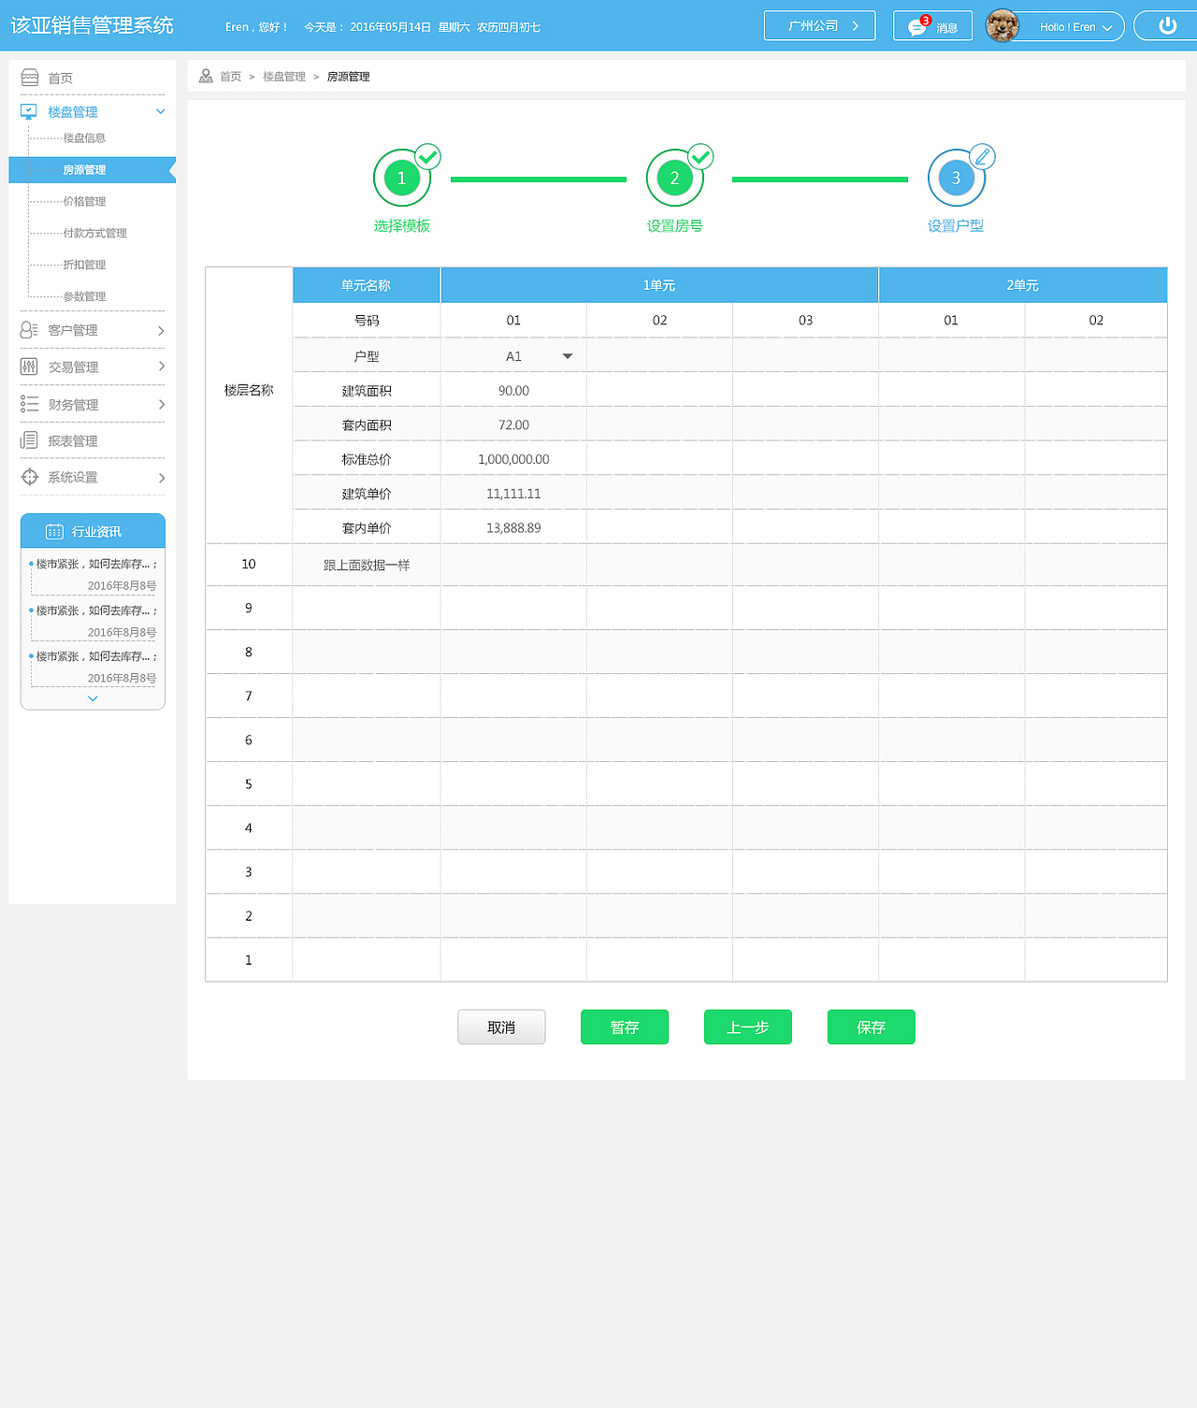1197x1408 pixels.
Task: Click the 楼层名称 header cell
Action: (x=249, y=390)
